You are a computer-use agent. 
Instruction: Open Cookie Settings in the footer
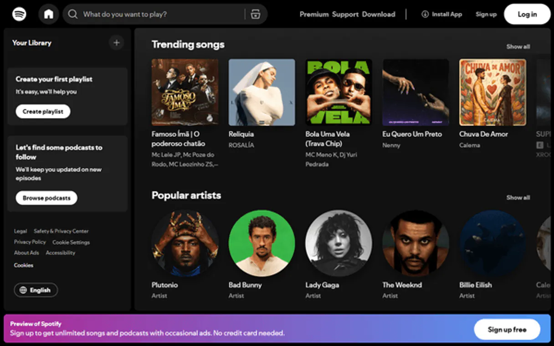coord(71,242)
